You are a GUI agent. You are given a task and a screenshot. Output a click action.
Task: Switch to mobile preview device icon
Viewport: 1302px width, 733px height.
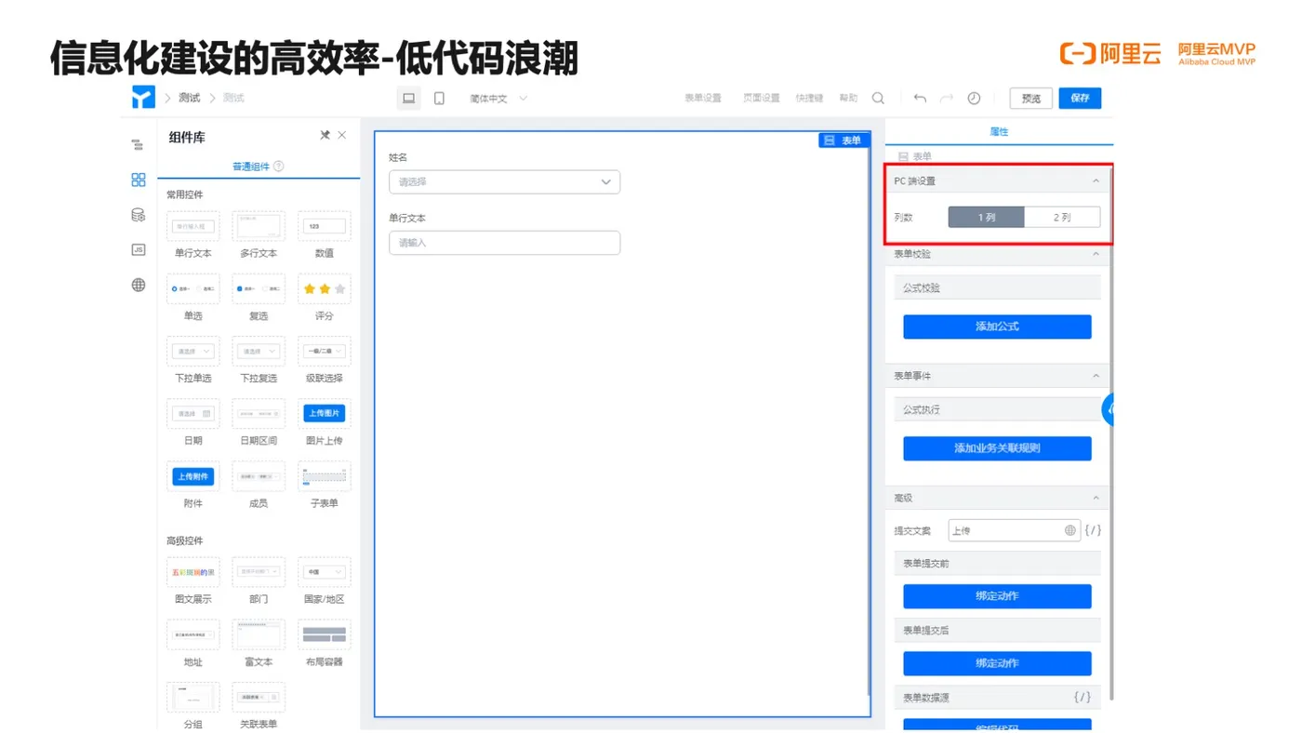pos(439,98)
